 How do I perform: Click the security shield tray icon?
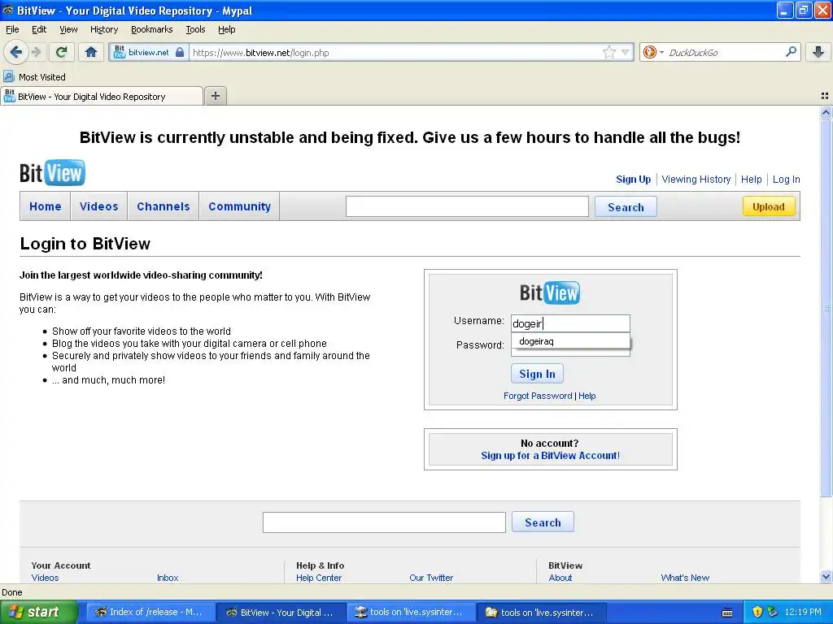[757, 613]
